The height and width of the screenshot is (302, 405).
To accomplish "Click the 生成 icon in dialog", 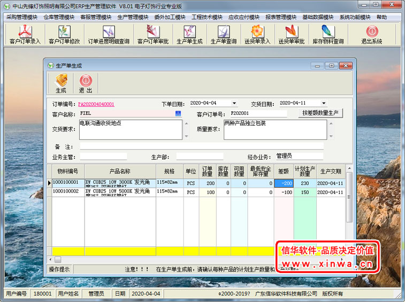I will pyautogui.click(x=61, y=83).
